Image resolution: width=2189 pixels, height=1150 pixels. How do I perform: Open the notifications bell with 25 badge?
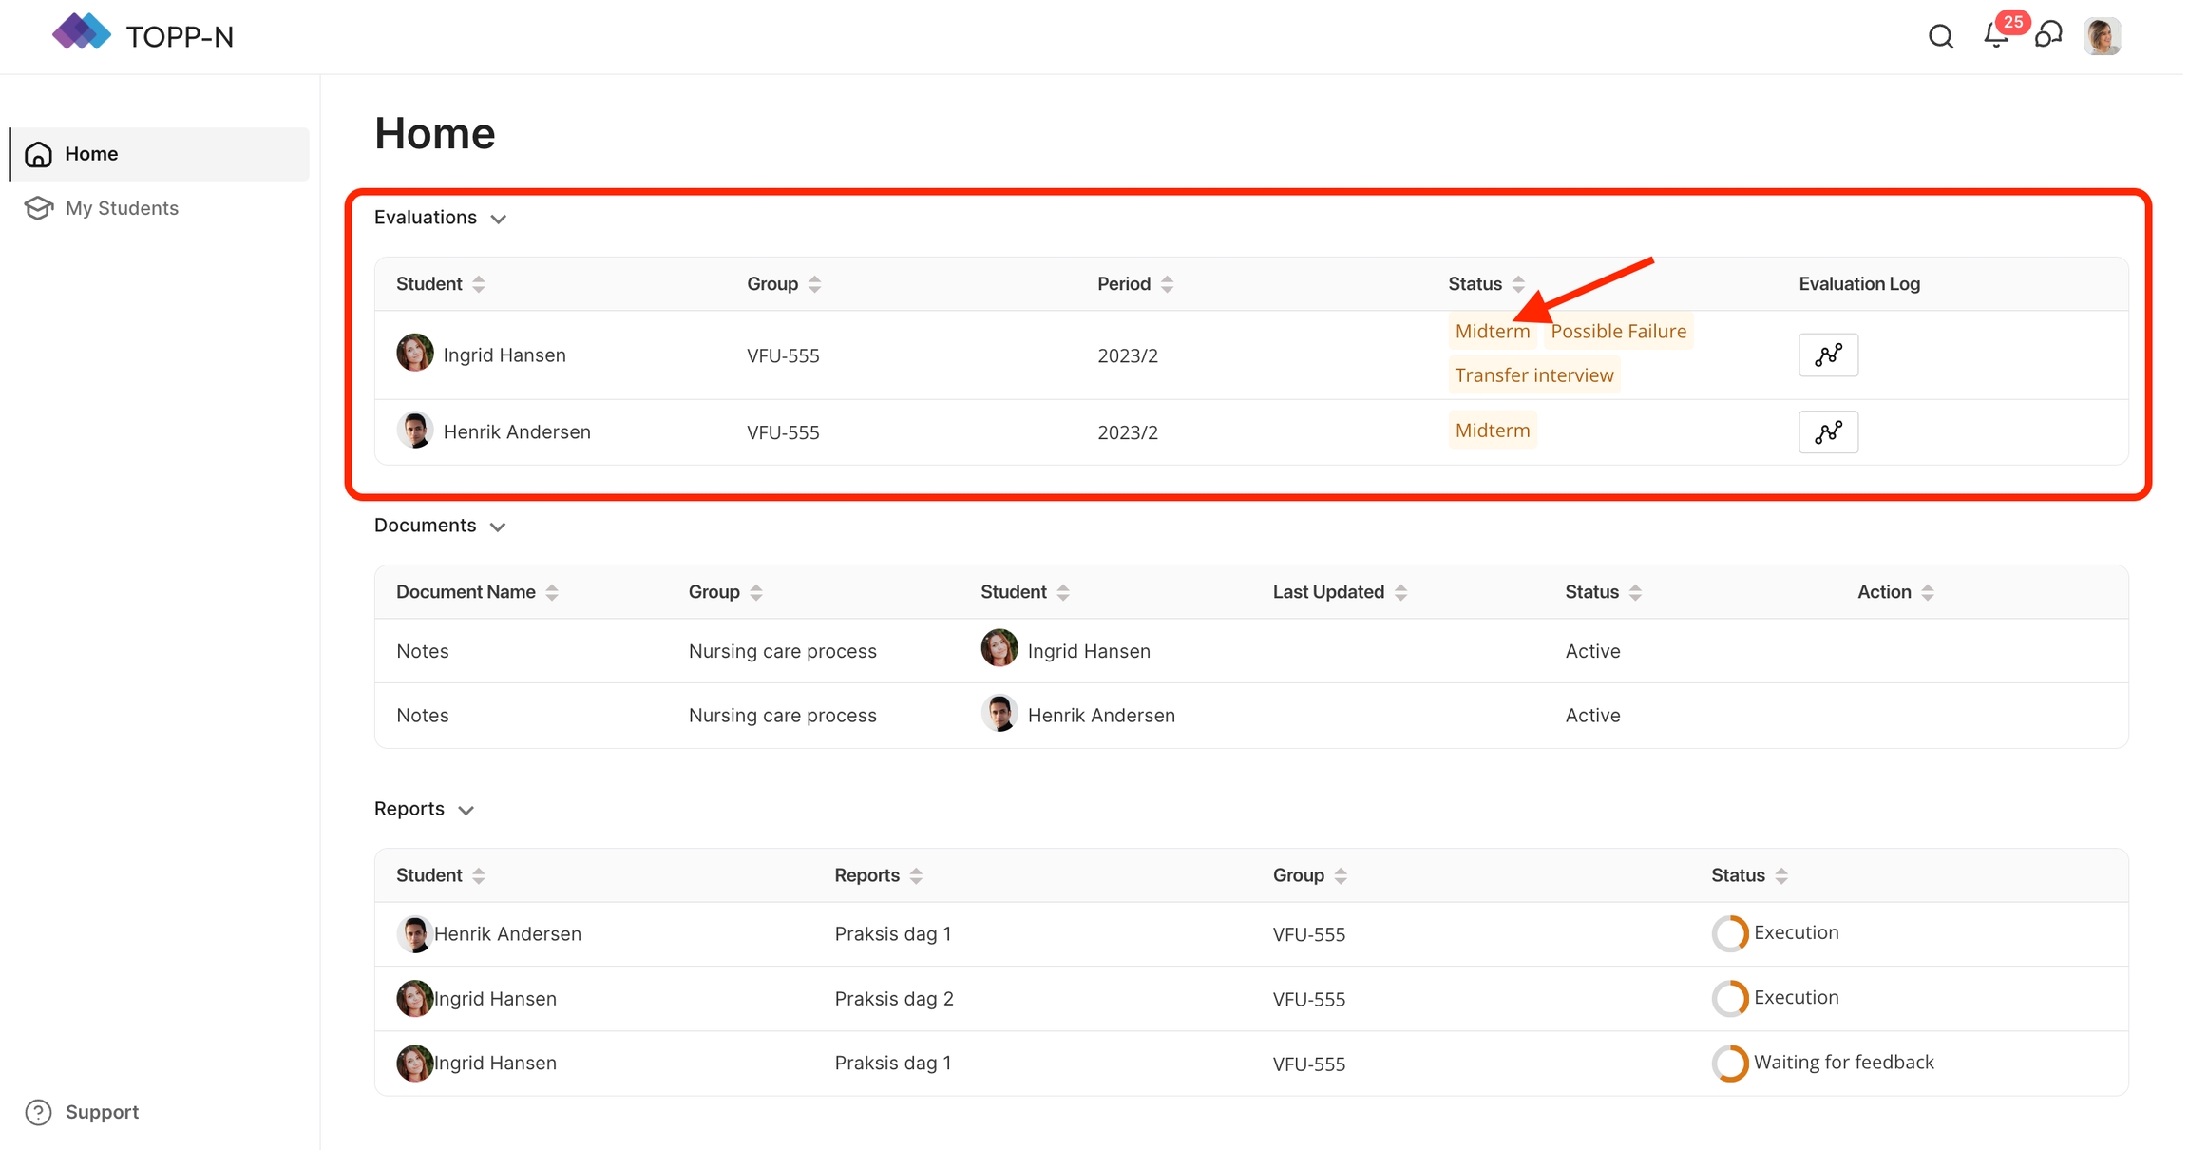[1995, 36]
